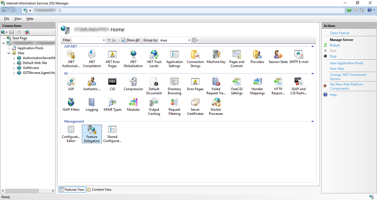Open Handler Mappings feature
Image resolution: width=377 pixels, height=200 pixels.
coord(257,86)
